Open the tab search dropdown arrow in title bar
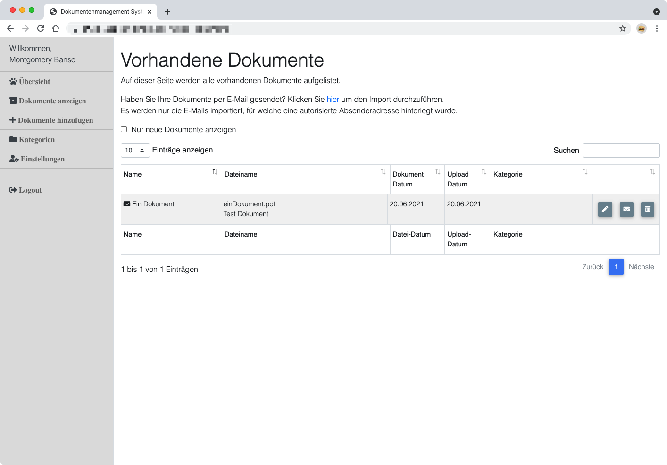 pos(656,12)
